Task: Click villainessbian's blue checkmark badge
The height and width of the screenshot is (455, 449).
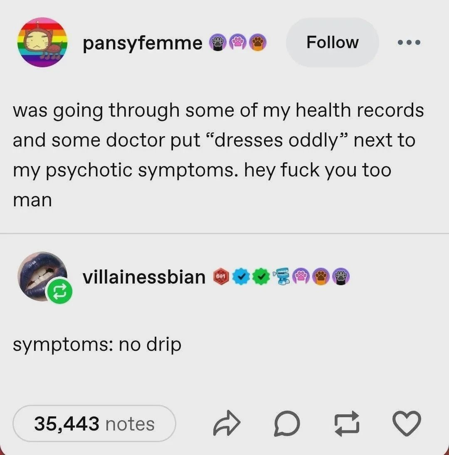Action: coord(241,276)
